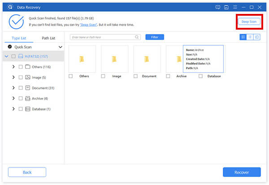Click the Back button
Viewport: 269px width, 185px height.
click(27, 172)
